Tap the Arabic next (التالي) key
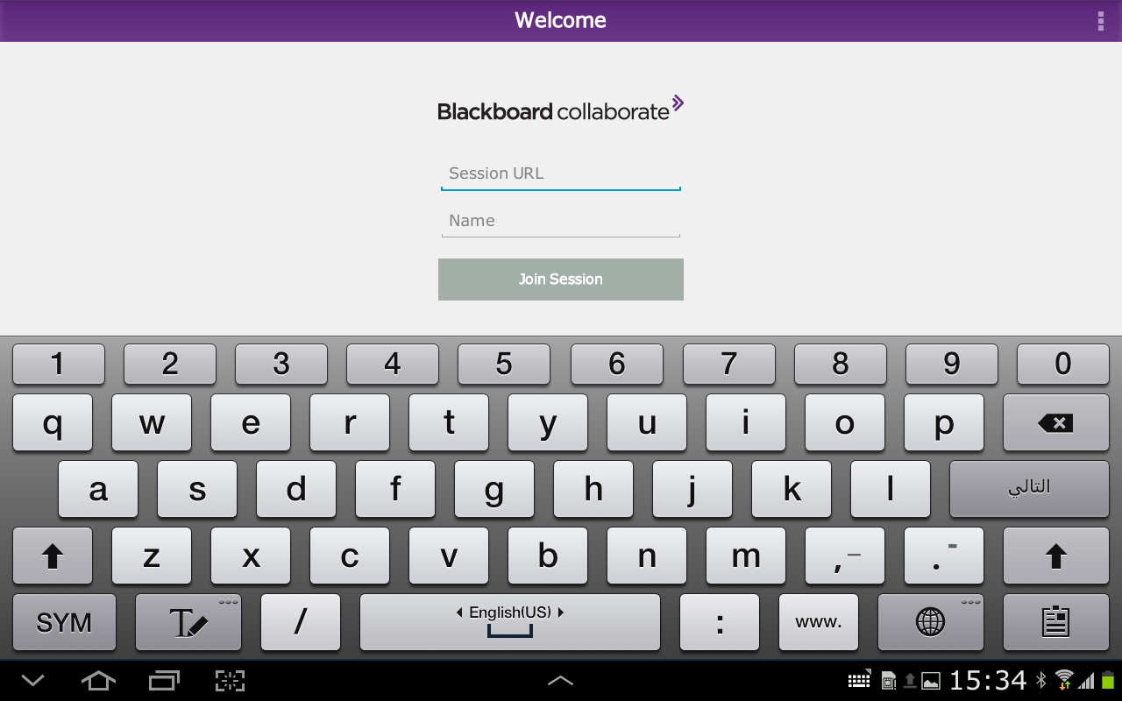Viewport: 1122px width, 701px height. (1029, 490)
